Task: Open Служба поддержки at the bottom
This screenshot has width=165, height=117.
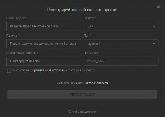Action: coord(82,112)
